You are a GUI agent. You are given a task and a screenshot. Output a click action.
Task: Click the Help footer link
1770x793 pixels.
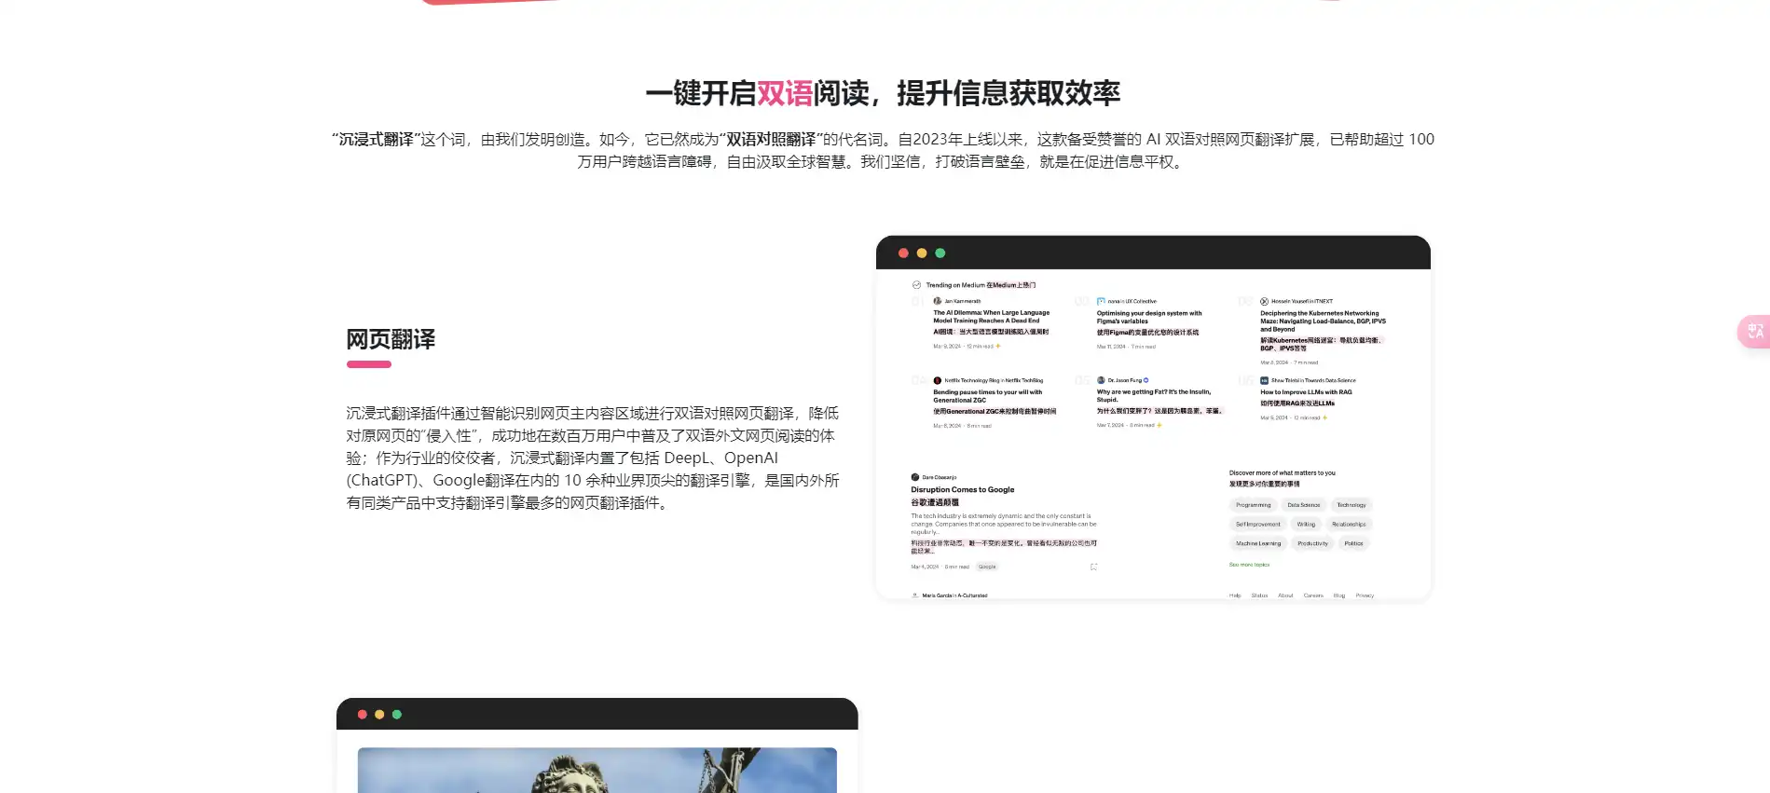[1235, 595]
